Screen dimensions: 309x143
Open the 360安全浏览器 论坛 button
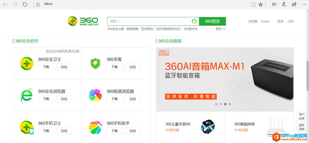click(64, 99)
